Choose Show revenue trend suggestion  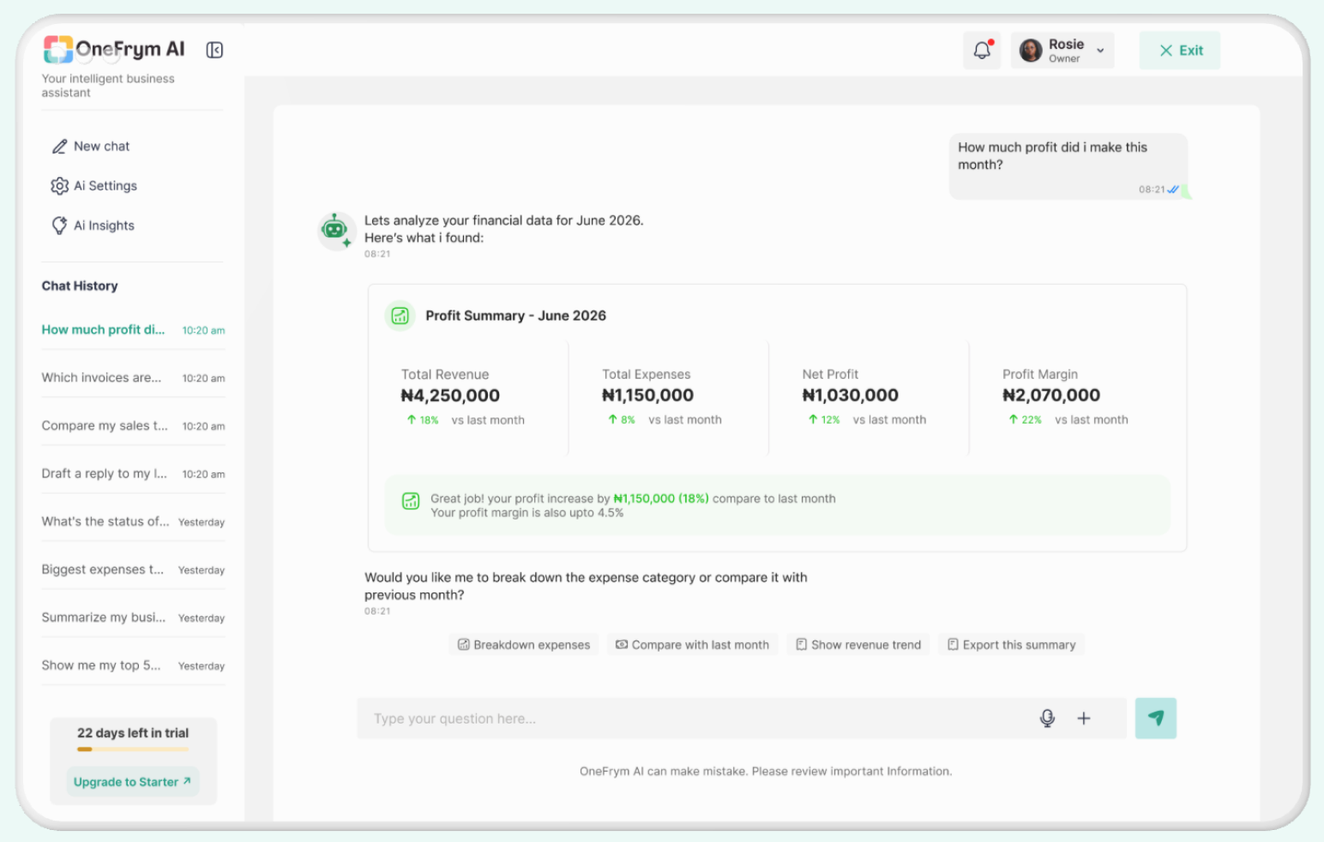[x=858, y=645]
